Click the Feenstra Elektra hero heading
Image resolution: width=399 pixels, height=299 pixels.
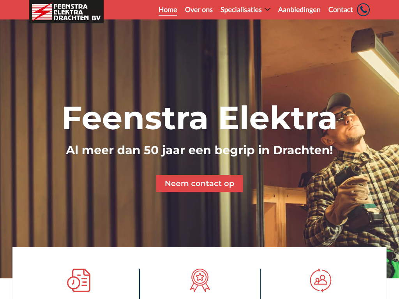pyautogui.click(x=199, y=118)
